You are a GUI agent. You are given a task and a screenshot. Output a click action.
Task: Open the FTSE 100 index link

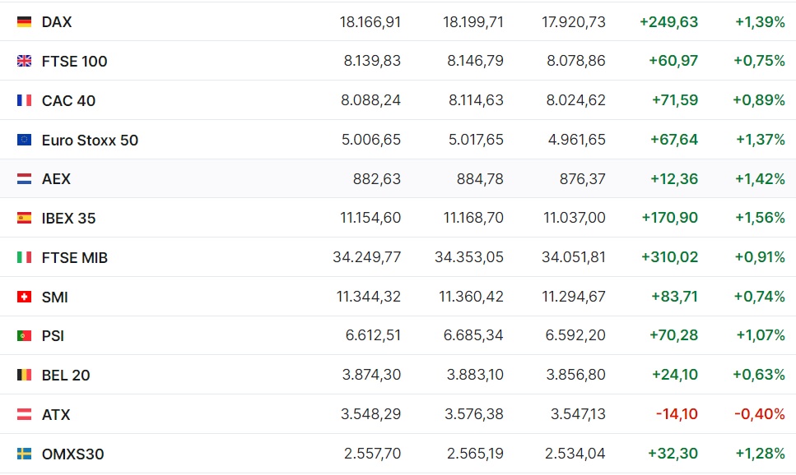tap(74, 62)
